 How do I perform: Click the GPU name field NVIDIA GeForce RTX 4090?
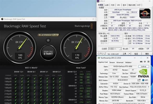point(123,67)
